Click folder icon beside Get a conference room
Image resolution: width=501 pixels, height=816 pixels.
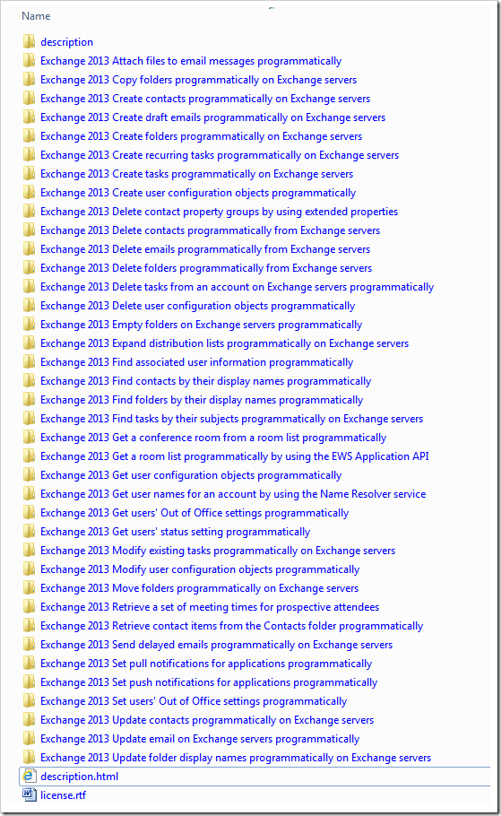[30, 438]
